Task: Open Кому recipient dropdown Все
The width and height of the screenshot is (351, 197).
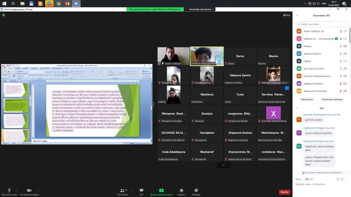Action: (x=309, y=179)
